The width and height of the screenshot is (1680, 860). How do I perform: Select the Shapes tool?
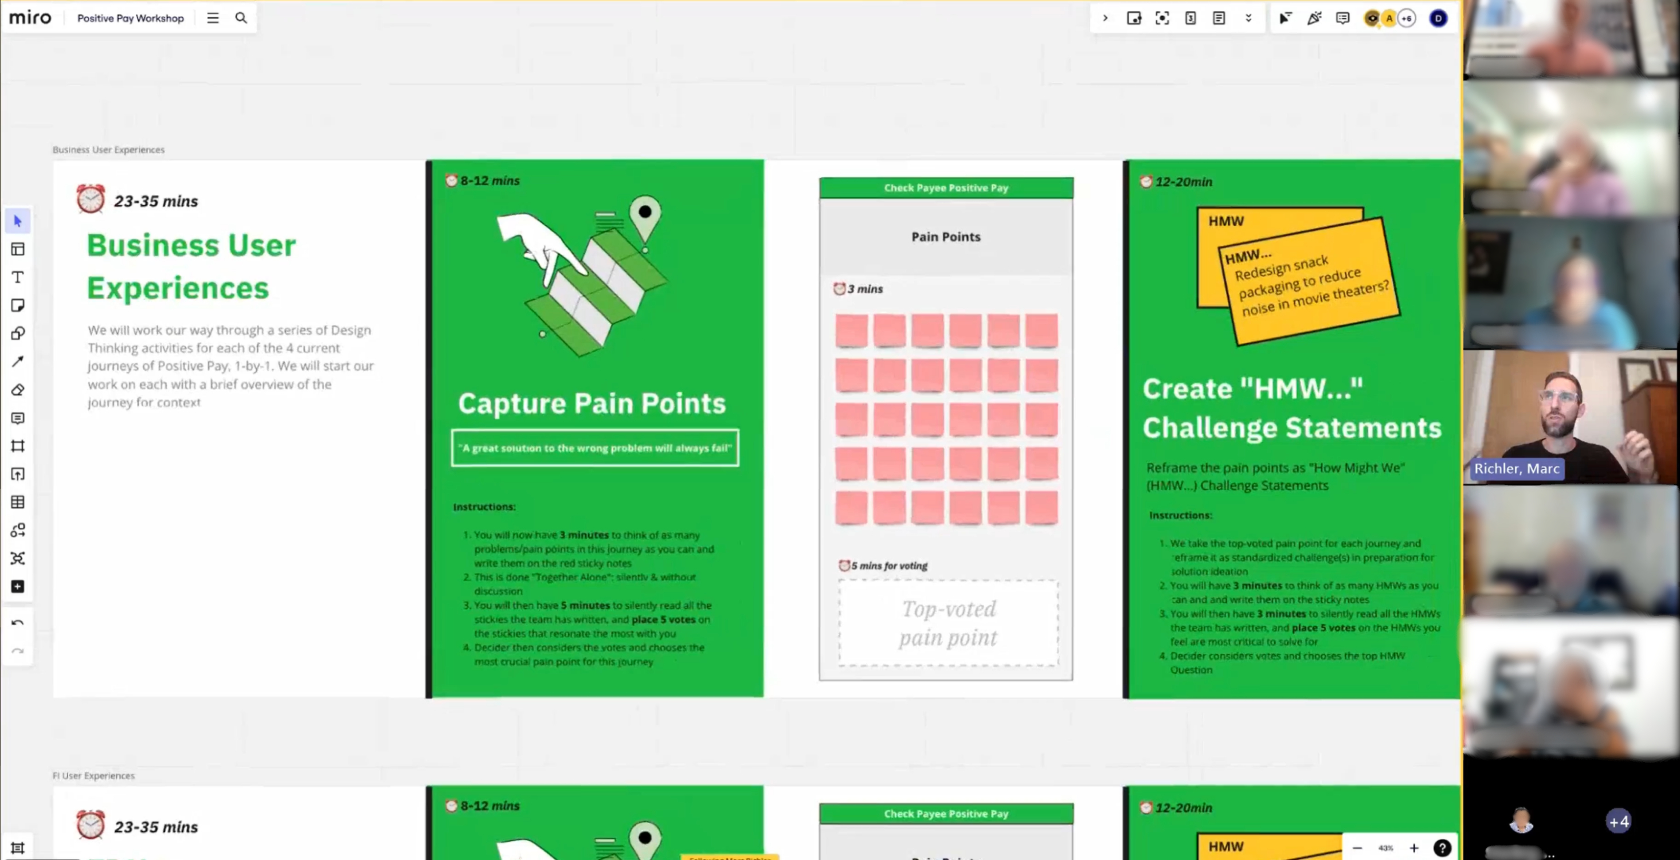18,333
